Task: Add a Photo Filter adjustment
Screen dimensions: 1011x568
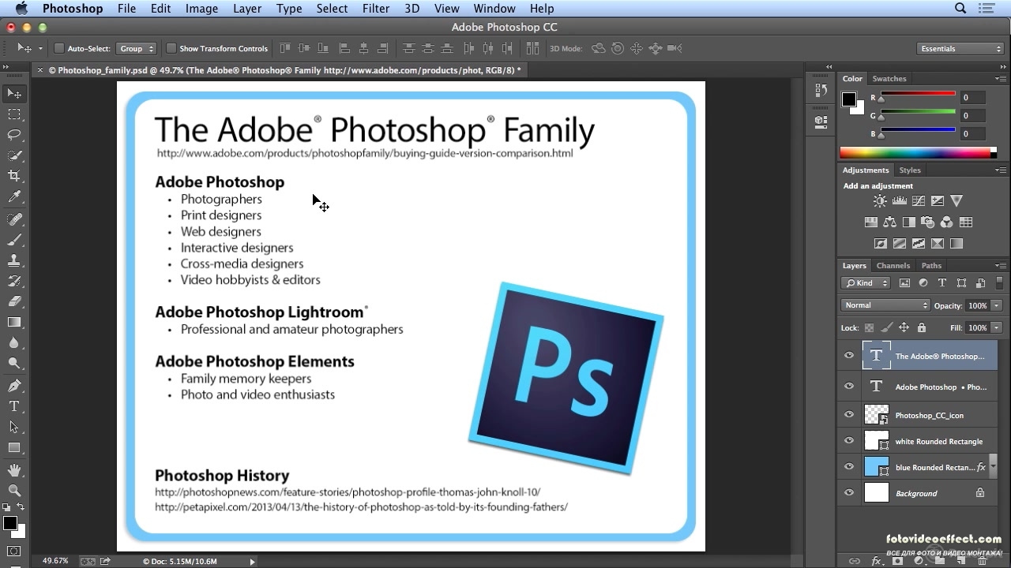Action: pos(927,222)
